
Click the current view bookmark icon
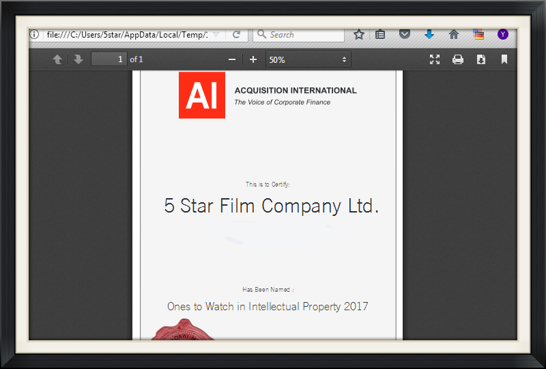(504, 59)
